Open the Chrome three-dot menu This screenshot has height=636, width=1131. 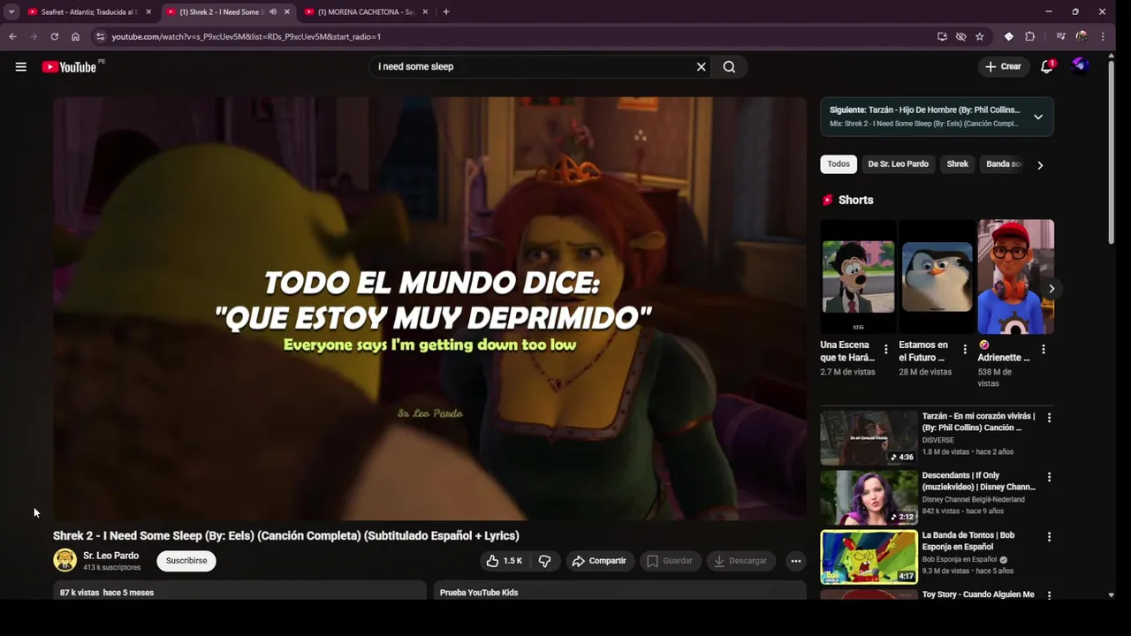click(x=1103, y=36)
